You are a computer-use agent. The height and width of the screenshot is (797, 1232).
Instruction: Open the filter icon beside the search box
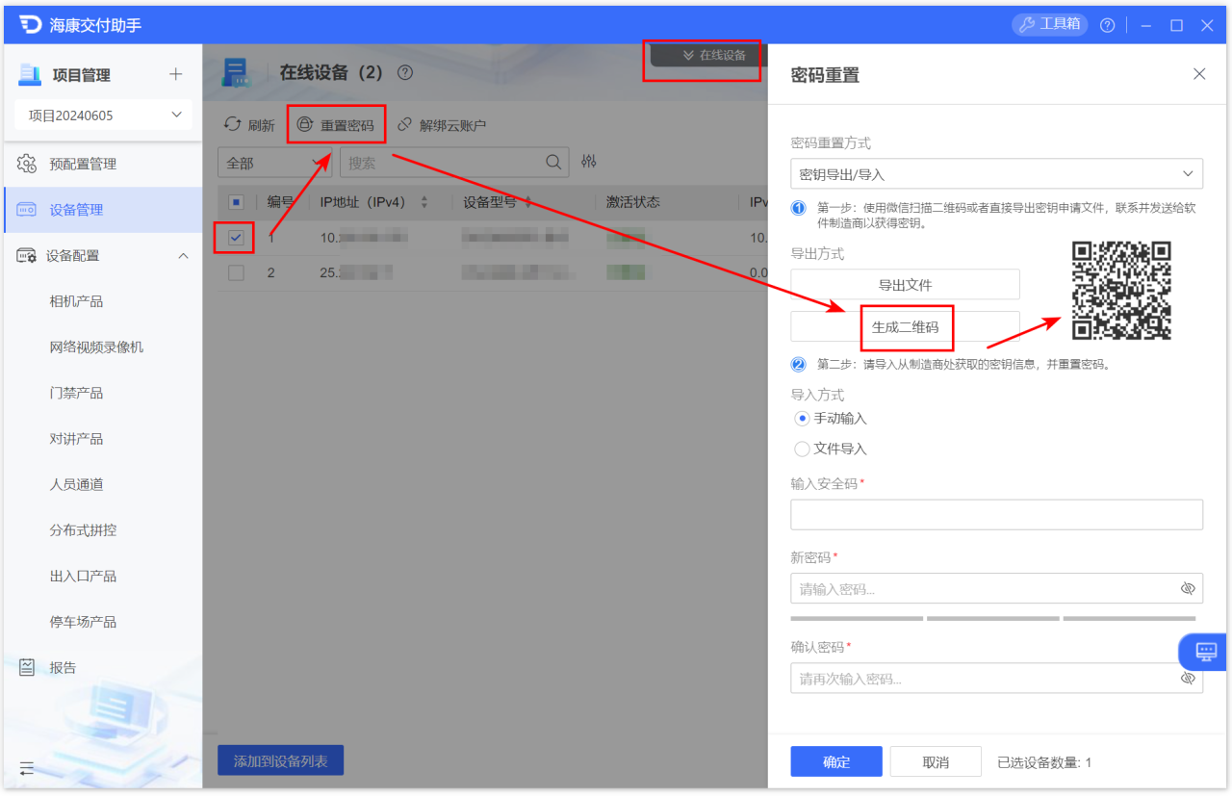point(589,162)
